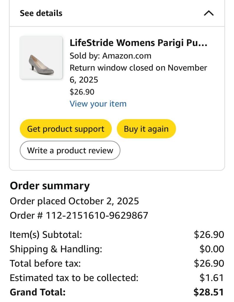Tap the See details header text
This screenshot has width=234, height=302.
pyautogui.click(x=41, y=13)
